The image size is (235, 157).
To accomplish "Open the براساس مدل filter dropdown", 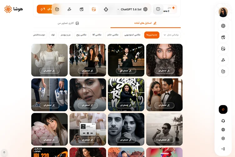I will tap(171, 35).
